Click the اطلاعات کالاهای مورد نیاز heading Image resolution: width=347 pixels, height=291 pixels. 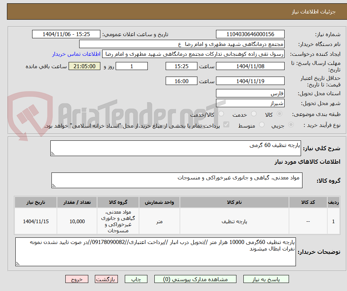coord(307,162)
